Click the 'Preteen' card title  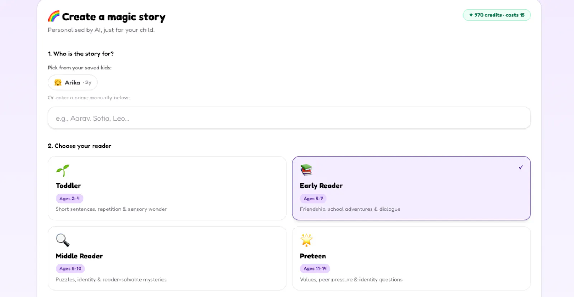click(313, 256)
